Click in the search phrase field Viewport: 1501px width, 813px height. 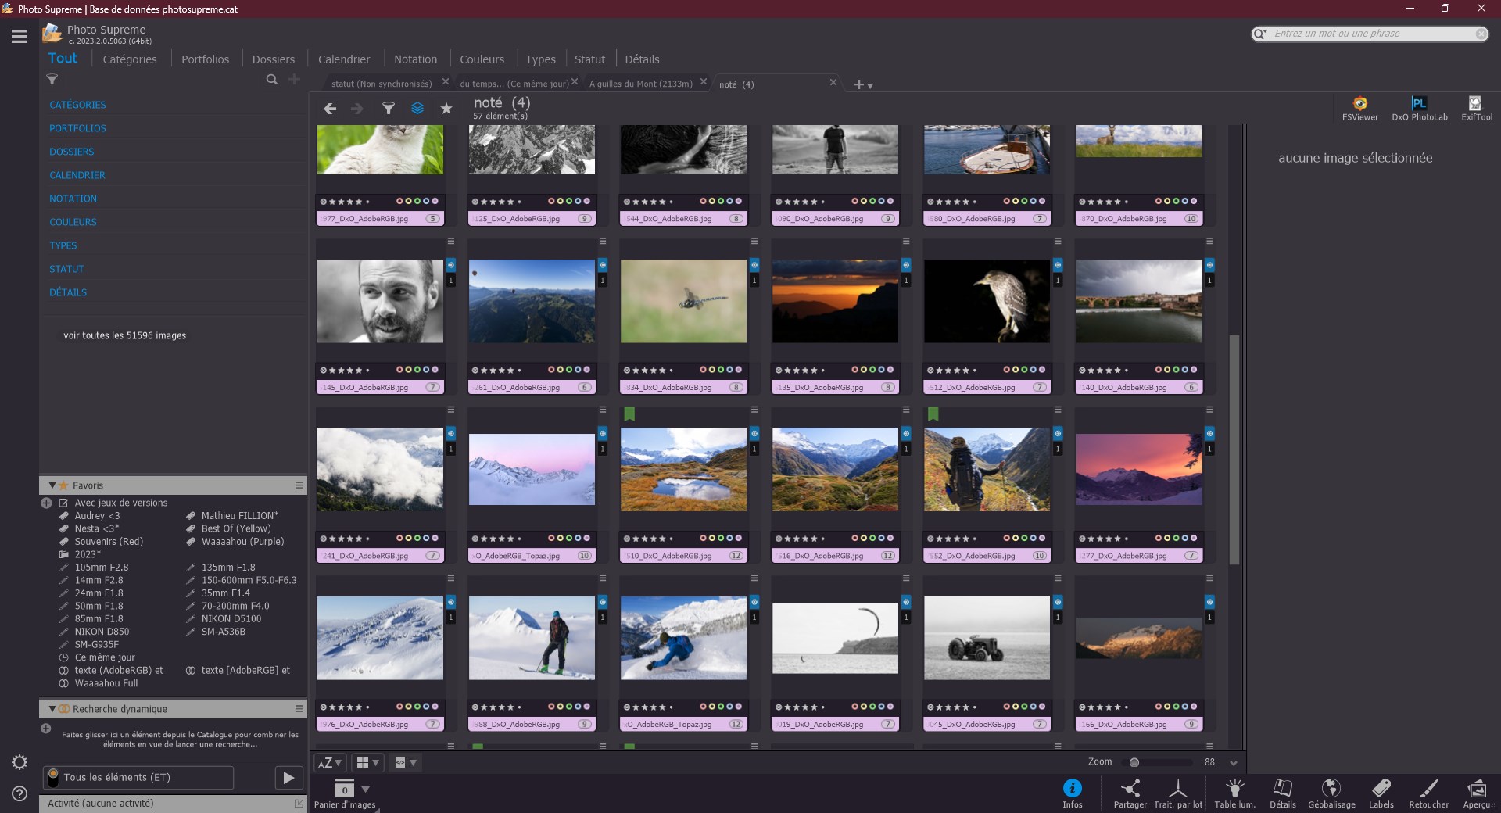pyautogui.click(x=1372, y=34)
